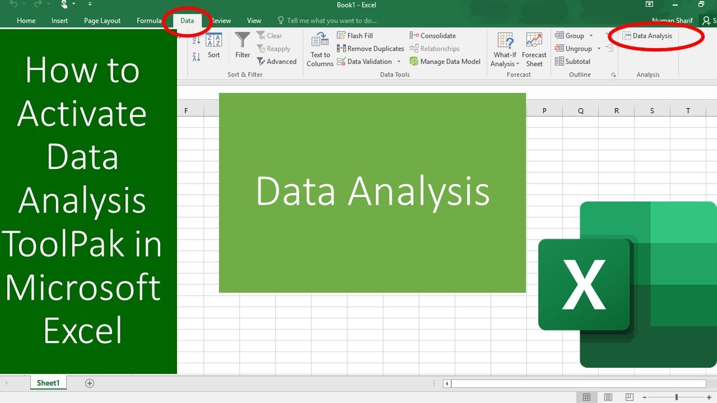
Task: Click the zoom slider handle
Action: [x=677, y=397]
